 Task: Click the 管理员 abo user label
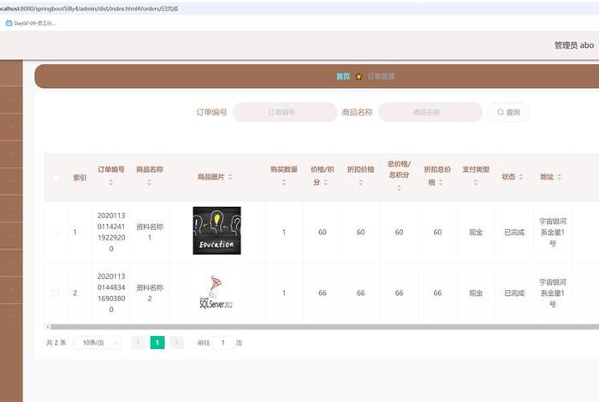pyautogui.click(x=574, y=45)
